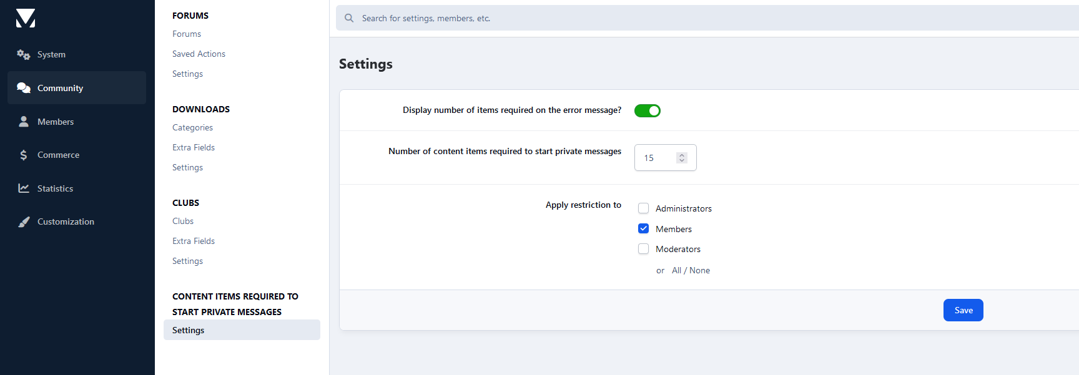
Task: Uncheck the Members restriction checkbox
Action: click(644, 229)
